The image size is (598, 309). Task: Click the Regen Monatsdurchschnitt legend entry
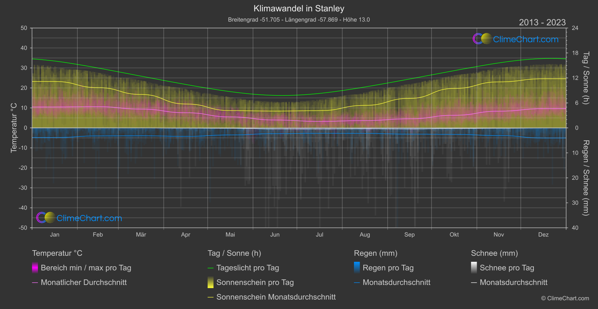(x=392, y=282)
